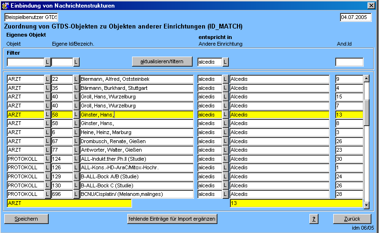Click the aktualisieren/filtern button
The image size is (379, 233).
pyautogui.click(x=162, y=62)
